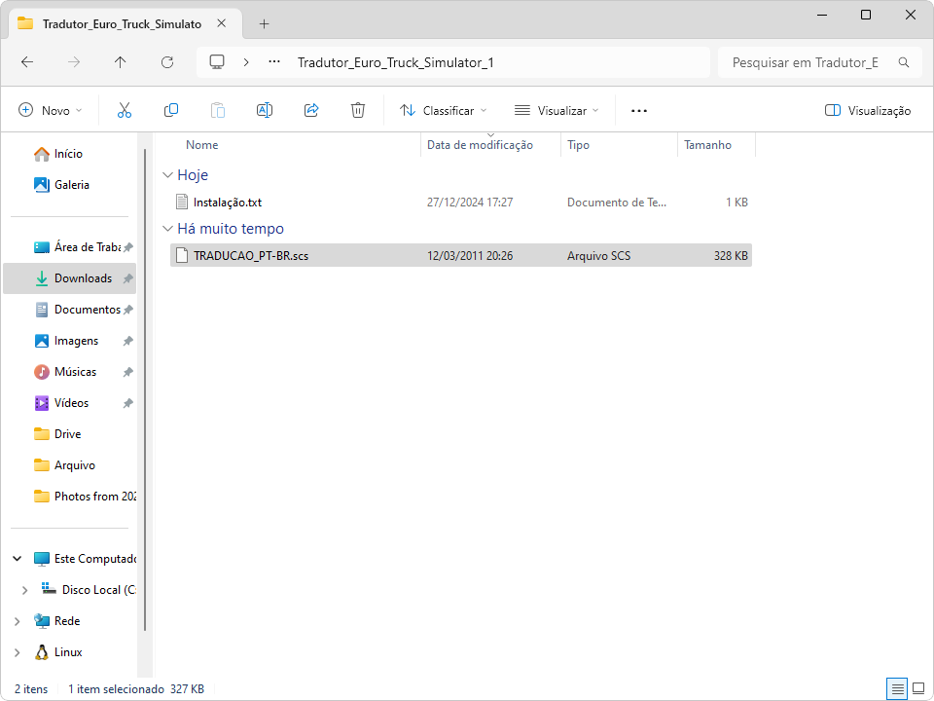Minimize the File Explorer window
The width and height of the screenshot is (934, 701).
pyautogui.click(x=823, y=15)
